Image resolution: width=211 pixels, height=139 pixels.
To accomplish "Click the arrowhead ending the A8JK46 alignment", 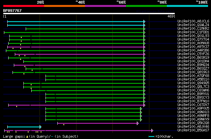I will pyautogui.click(x=41, y=127).
